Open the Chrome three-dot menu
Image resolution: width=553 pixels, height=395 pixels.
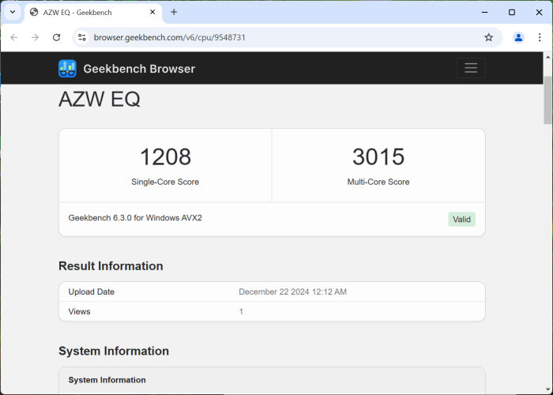click(540, 37)
